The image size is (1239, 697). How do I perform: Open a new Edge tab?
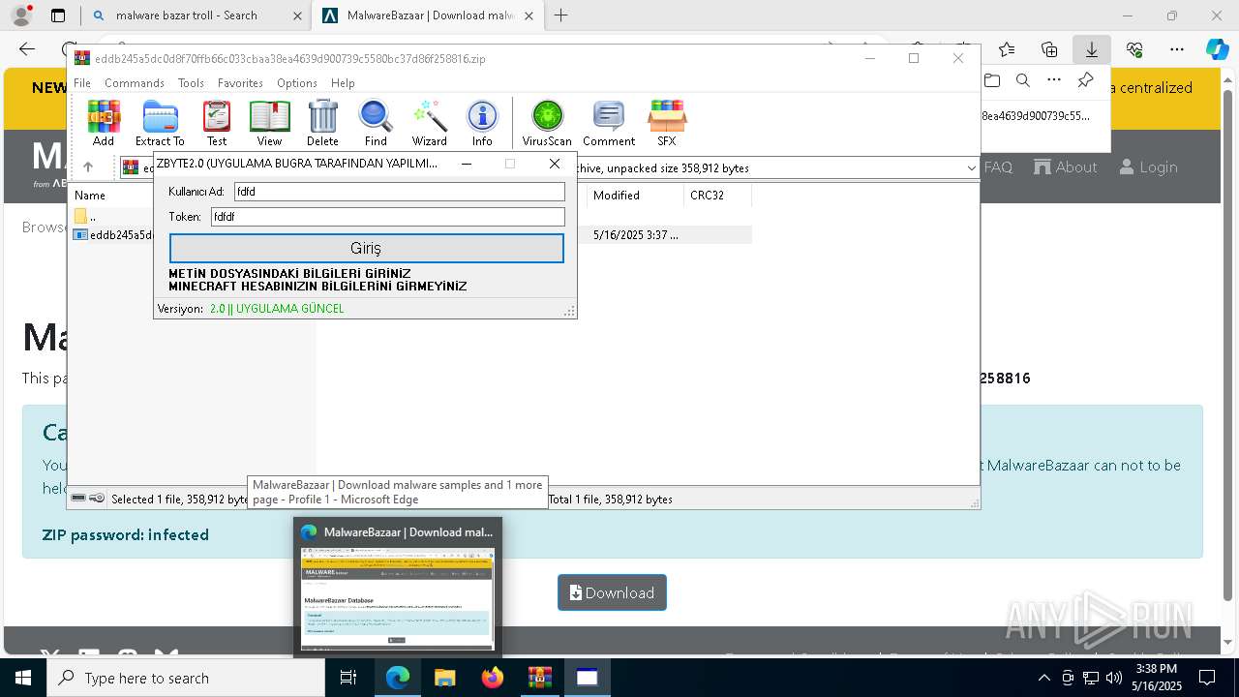pos(560,15)
